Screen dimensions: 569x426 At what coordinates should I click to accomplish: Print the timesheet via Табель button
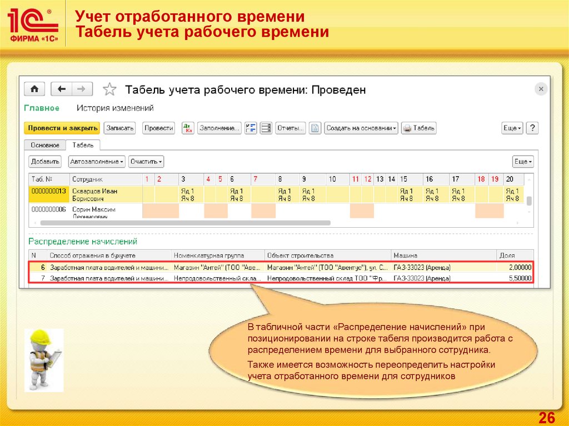pos(419,128)
